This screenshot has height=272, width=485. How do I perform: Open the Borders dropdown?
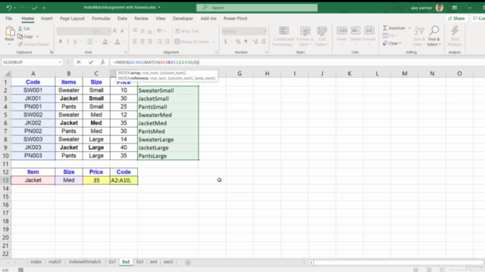pyautogui.click(x=96, y=42)
